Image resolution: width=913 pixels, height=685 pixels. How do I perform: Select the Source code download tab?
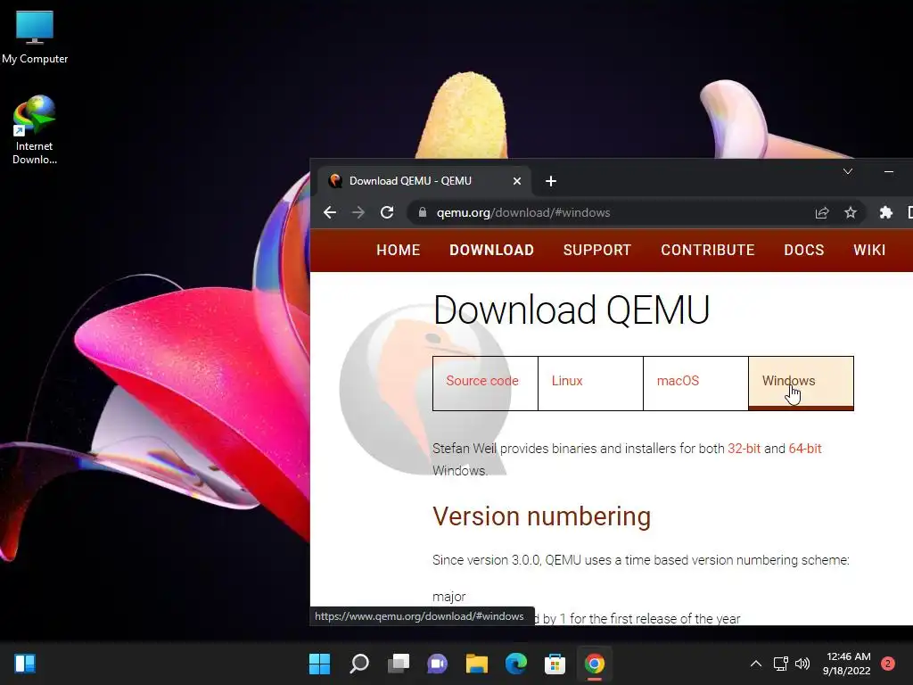[485, 384]
